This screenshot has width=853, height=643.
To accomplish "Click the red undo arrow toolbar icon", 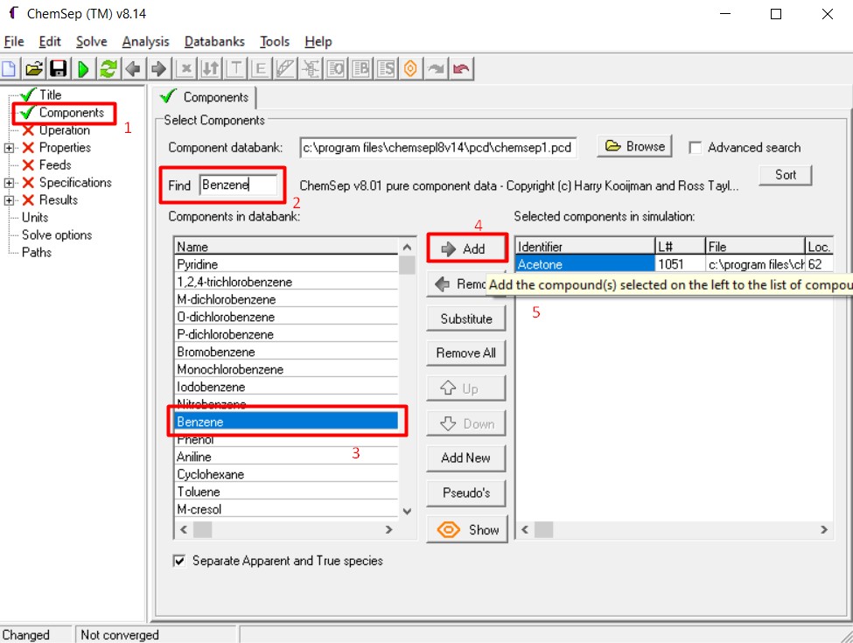I will point(461,68).
